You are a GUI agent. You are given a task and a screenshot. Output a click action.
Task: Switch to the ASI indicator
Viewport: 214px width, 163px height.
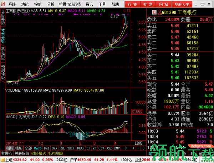tap(109, 148)
